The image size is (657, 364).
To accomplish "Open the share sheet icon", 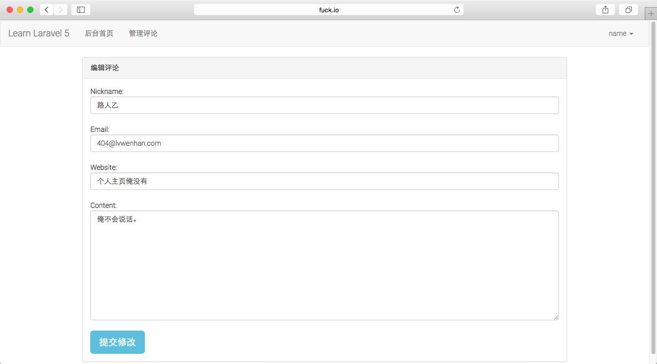I will coord(605,9).
